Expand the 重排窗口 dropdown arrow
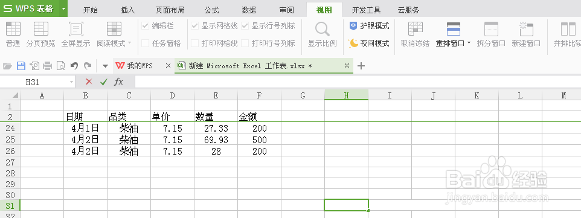The image size is (581, 218). [469, 43]
